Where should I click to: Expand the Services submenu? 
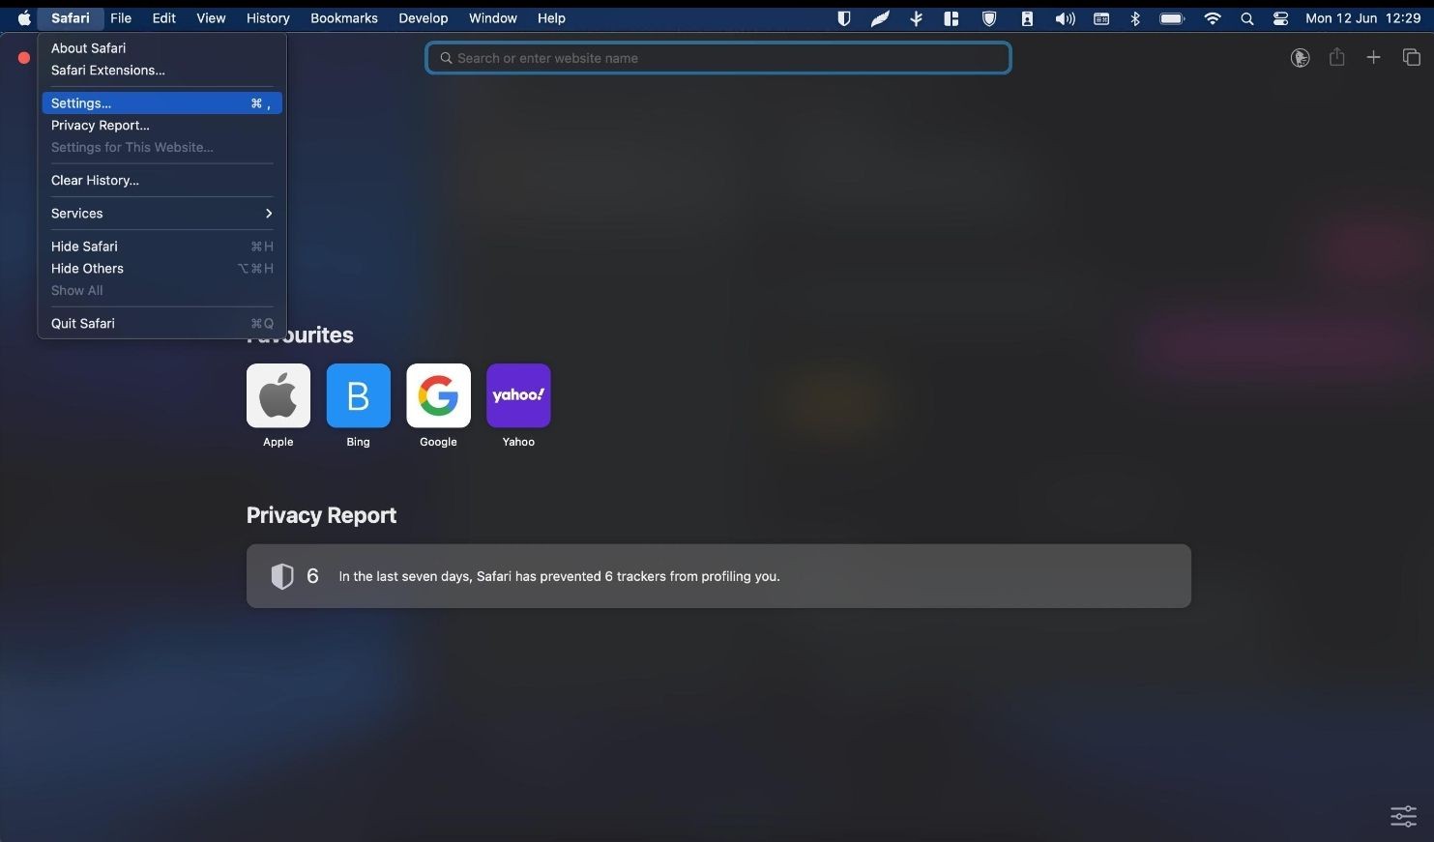click(x=161, y=214)
